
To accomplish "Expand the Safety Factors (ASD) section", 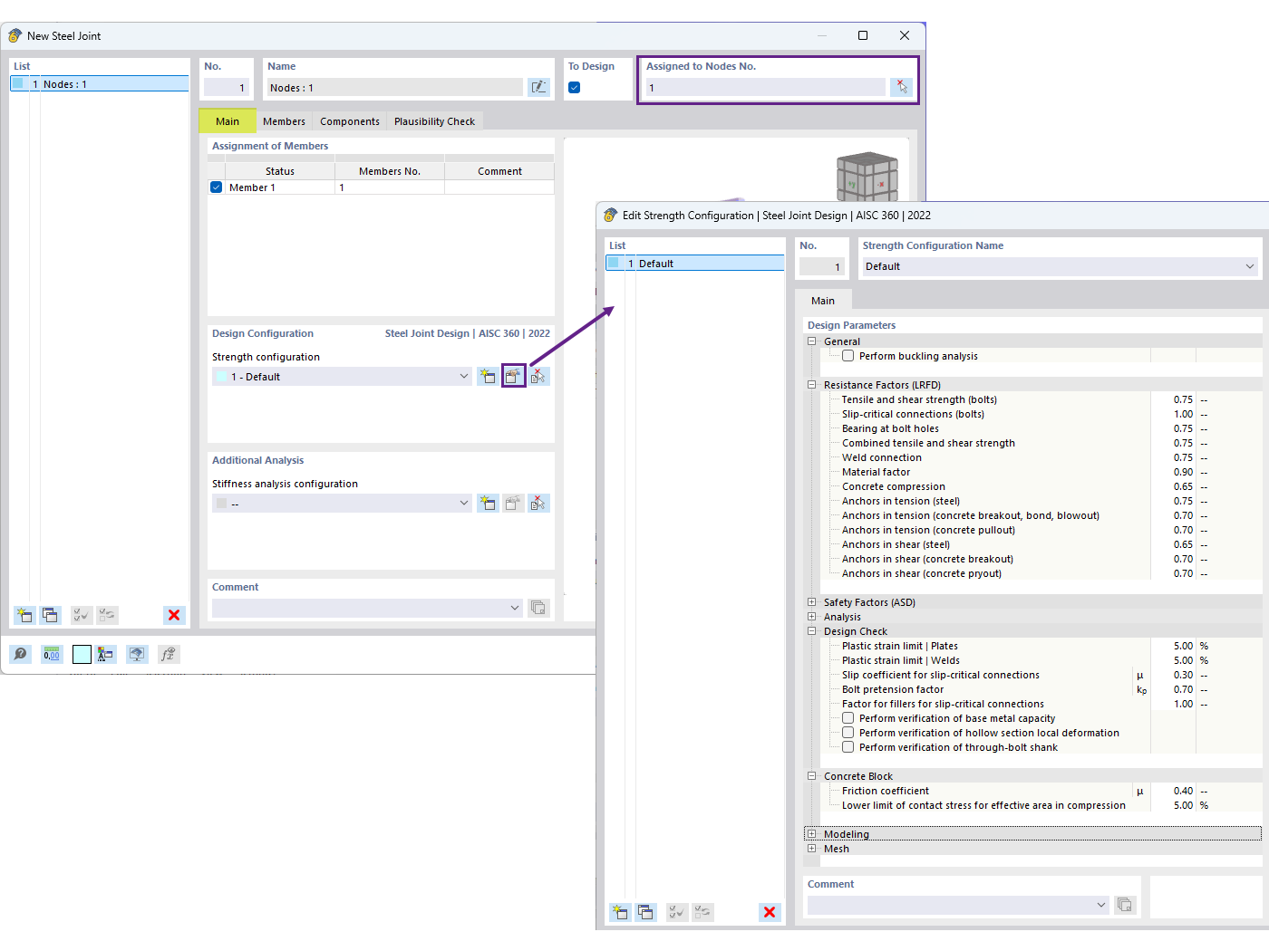I will pyautogui.click(x=811, y=601).
